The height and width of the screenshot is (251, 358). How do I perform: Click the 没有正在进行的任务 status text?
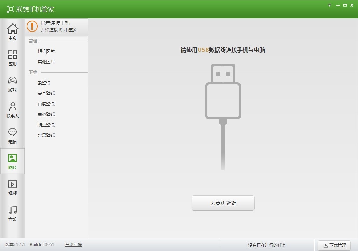pos(267,245)
